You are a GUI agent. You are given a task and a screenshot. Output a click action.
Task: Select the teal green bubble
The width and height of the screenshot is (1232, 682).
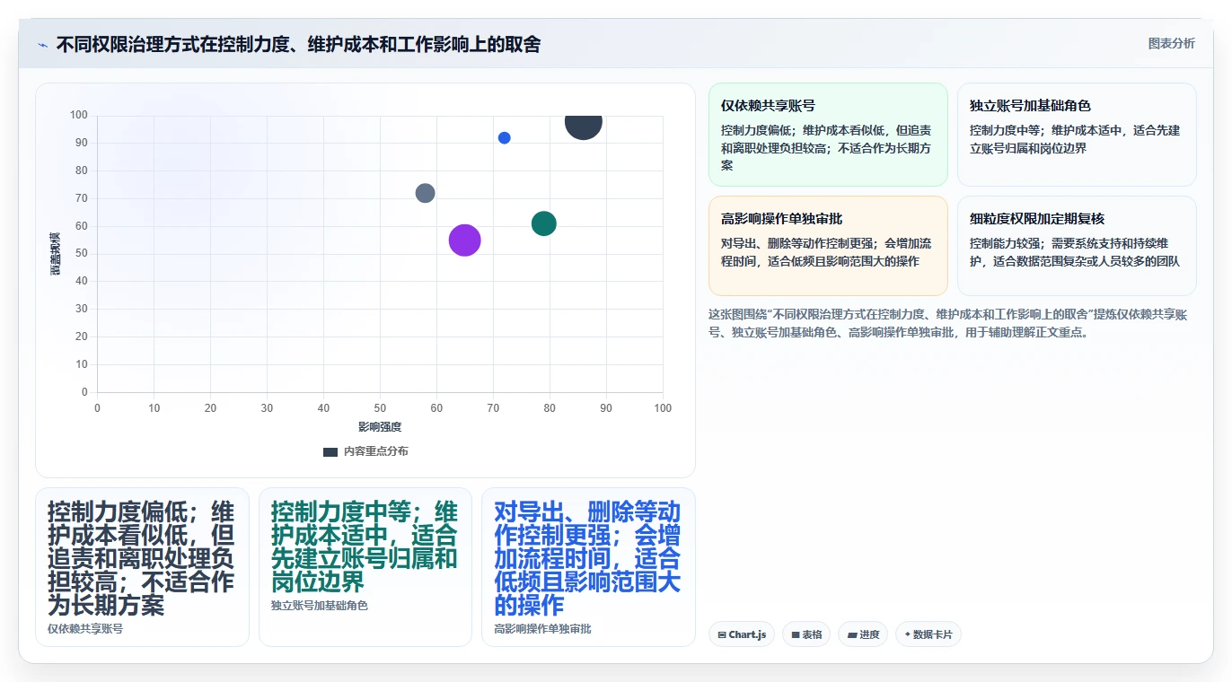pos(544,223)
